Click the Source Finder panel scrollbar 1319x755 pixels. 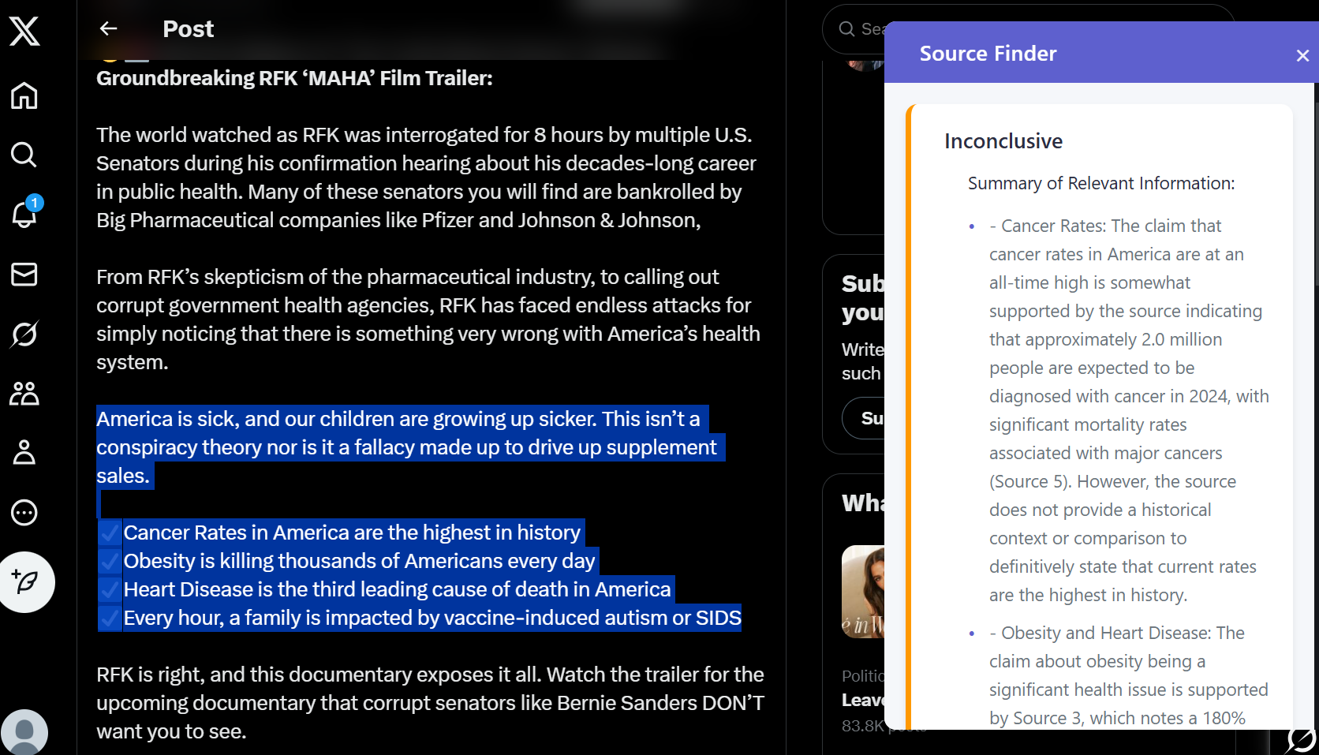(x=1316, y=195)
